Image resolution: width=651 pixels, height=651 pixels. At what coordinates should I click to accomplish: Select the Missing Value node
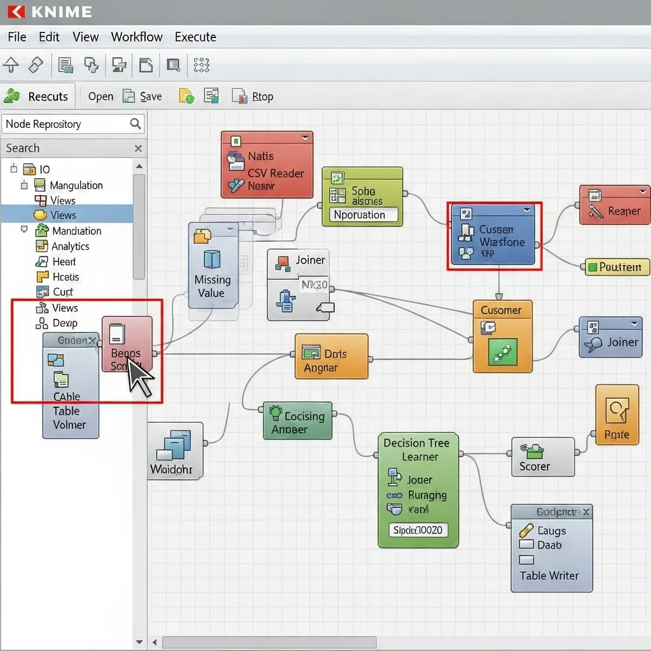click(213, 267)
